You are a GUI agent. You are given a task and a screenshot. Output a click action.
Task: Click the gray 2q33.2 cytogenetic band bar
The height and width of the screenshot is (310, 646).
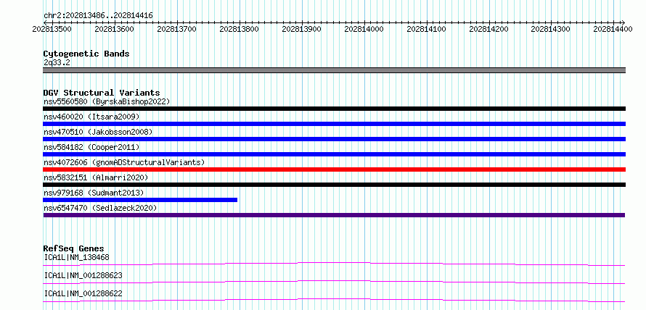334,70
